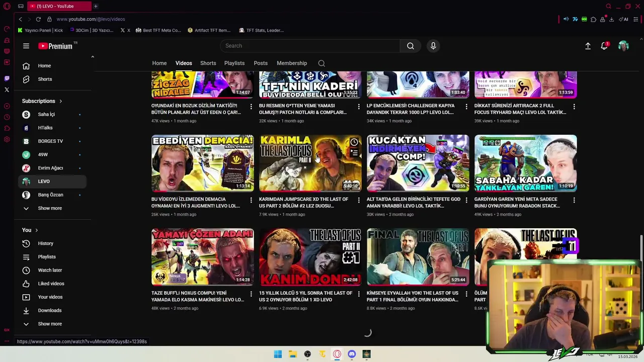Open options for BU RESMEN G*TTEN YEME video
Image resolution: width=644 pixels, height=362 pixels.
coord(359,107)
